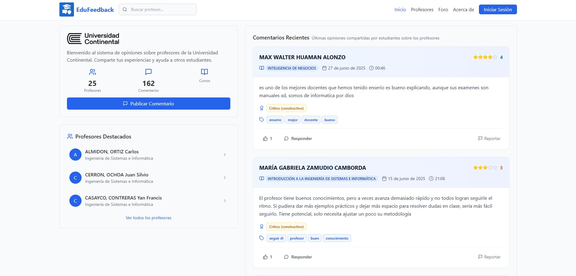Click the badge icon in María Gabriela's comment
The image size is (576, 276).
click(262, 227)
